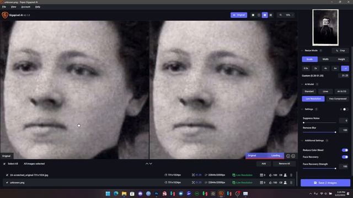Image resolution: width=353 pixels, height=198 pixels.
Task: Open Microsoft Edge from the taskbar
Action: click(116, 194)
